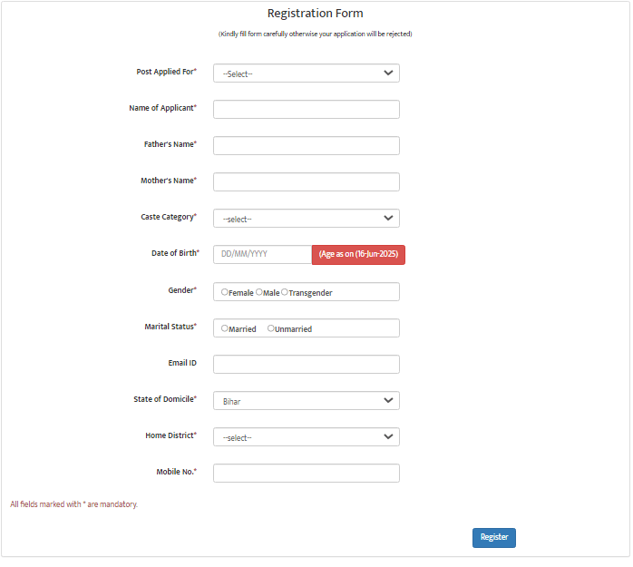Focus the Mother's Name text field
Image resolution: width=633 pixels, height=567 pixels.
click(306, 182)
